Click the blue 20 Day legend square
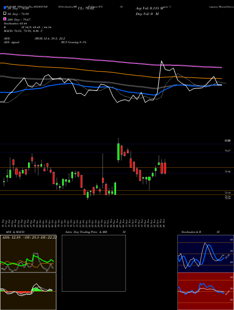 coord(5,8)
